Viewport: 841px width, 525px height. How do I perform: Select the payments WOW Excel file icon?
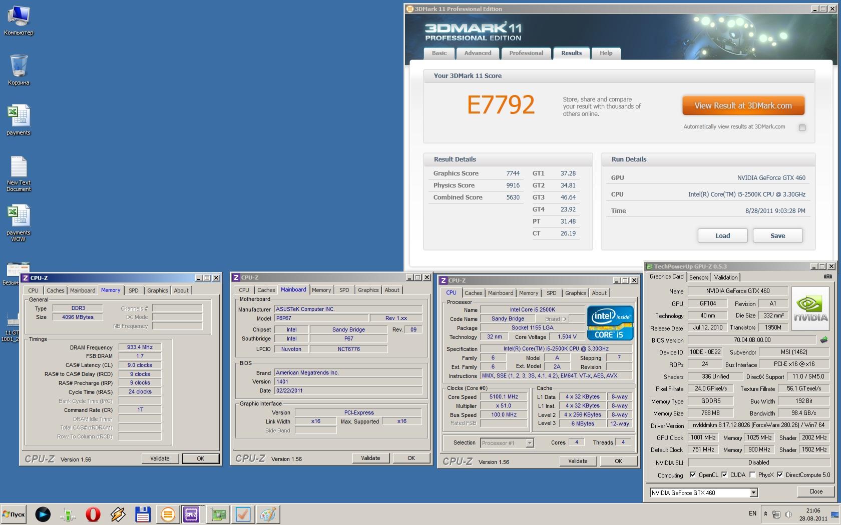tap(19, 223)
